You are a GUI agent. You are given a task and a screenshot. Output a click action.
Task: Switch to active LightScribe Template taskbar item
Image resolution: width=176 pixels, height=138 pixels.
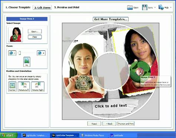[65, 135]
